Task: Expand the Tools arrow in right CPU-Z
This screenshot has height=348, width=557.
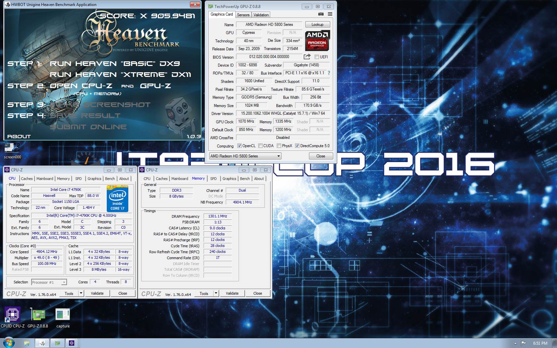Action: [x=216, y=293]
